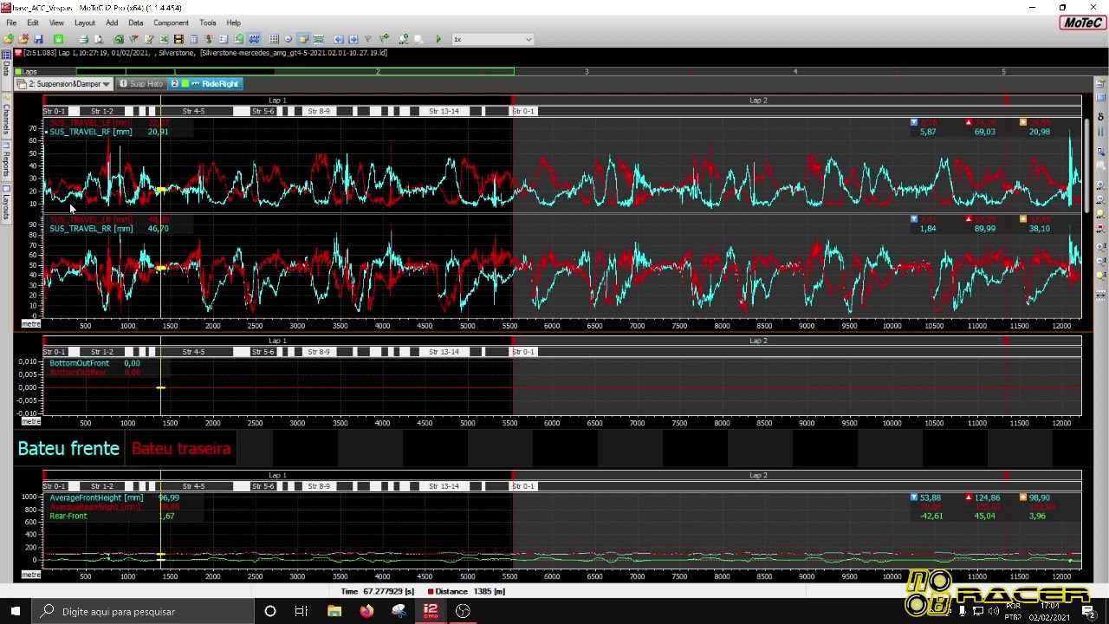Viewport: 1109px width, 624px height.
Task: Click the SUS_TRAVEL_RF channel legend
Action: click(x=91, y=132)
